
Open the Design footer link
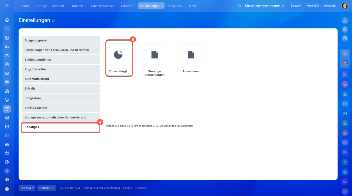(128, 188)
